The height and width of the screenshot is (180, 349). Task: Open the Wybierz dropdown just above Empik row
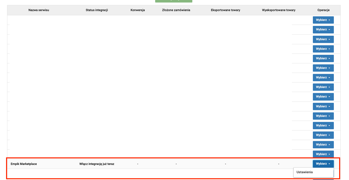[323, 154]
